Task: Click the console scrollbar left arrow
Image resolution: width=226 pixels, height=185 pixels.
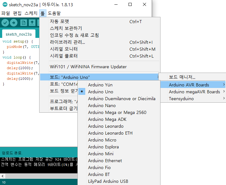Action: pyautogui.click(x=3, y=176)
